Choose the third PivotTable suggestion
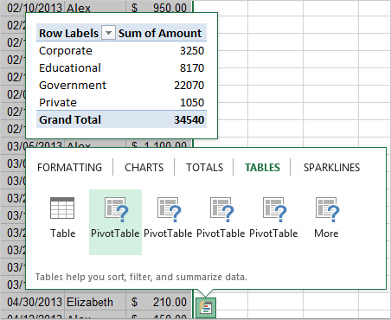 click(221, 218)
